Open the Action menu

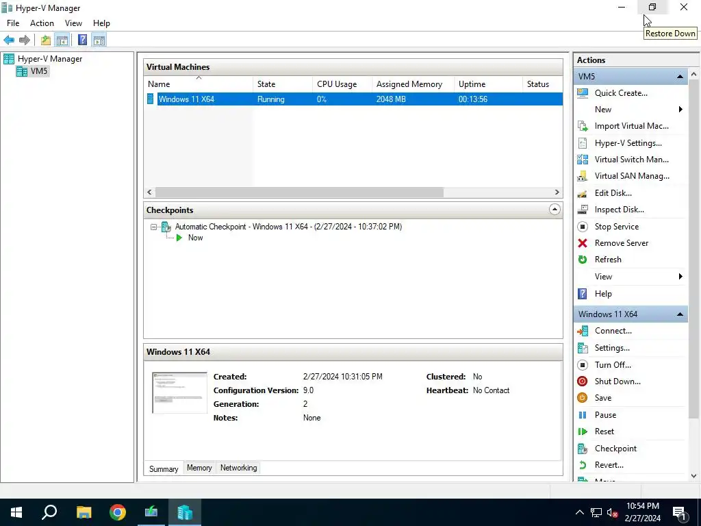pyautogui.click(x=42, y=23)
